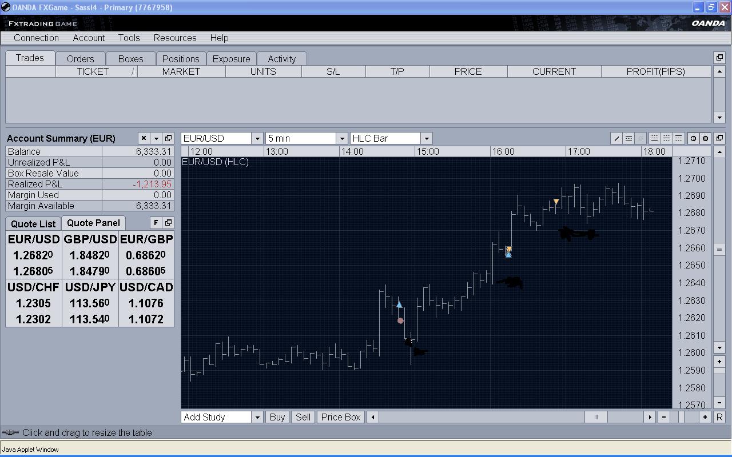Open the 5 min timeframe dropdown
The height and width of the screenshot is (457, 732).
[x=341, y=138]
